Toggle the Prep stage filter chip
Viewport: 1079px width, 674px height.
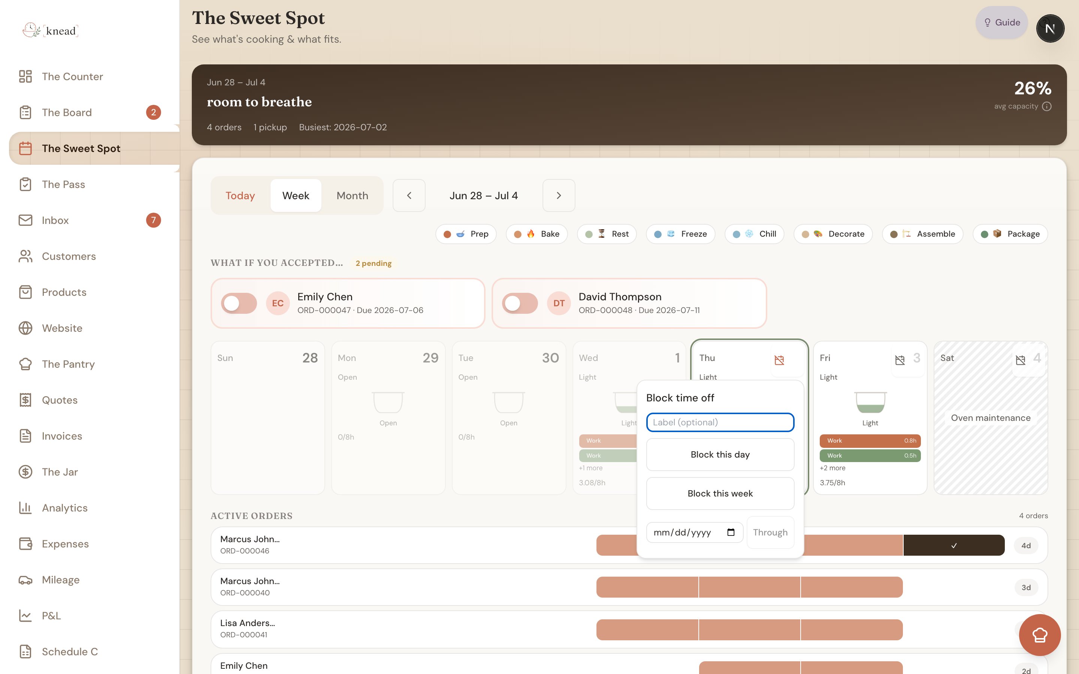[466, 234]
